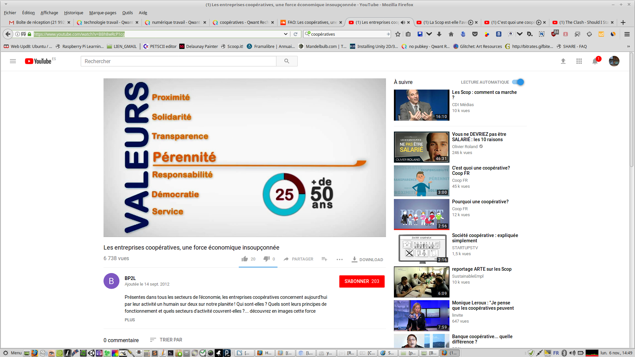Image resolution: width=635 pixels, height=357 pixels.
Task: Click the S'abonner subscribe button
Action: coord(362,281)
